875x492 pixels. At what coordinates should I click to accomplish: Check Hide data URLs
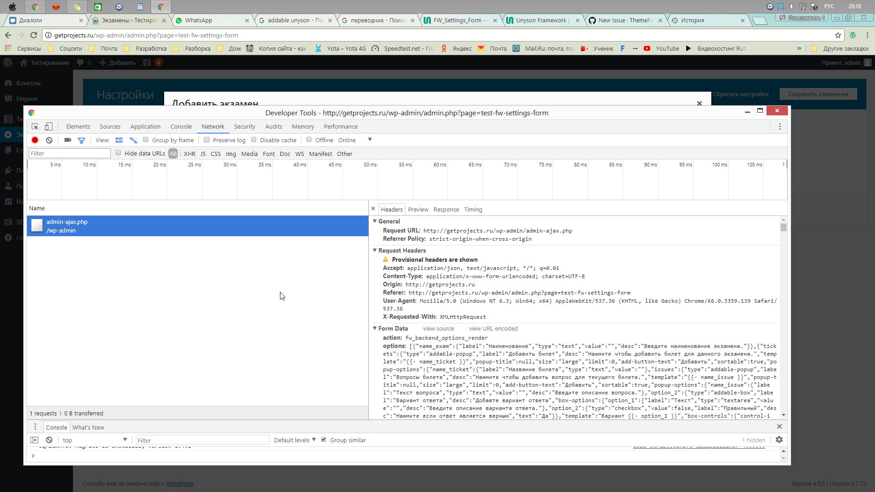pyautogui.click(x=119, y=153)
